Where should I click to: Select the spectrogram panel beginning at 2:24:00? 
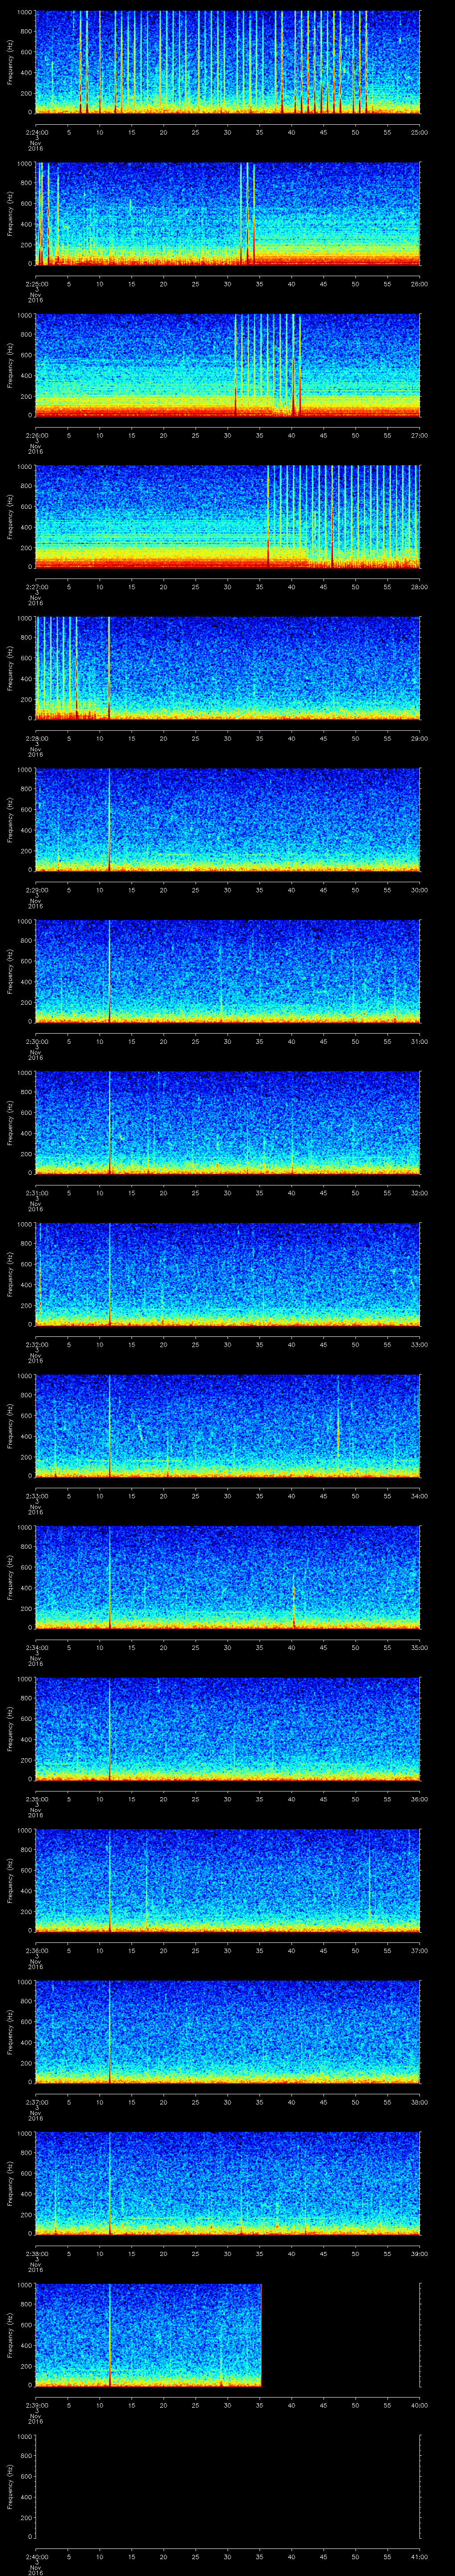(x=227, y=62)
